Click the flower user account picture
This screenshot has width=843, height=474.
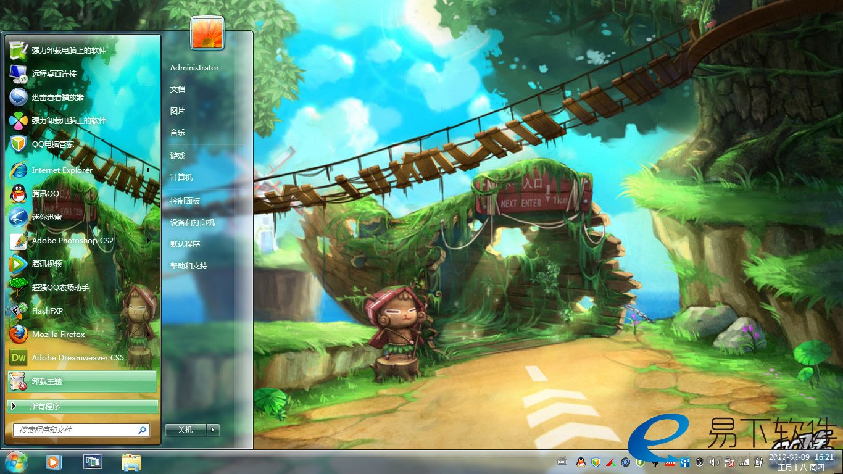(207, 33)
